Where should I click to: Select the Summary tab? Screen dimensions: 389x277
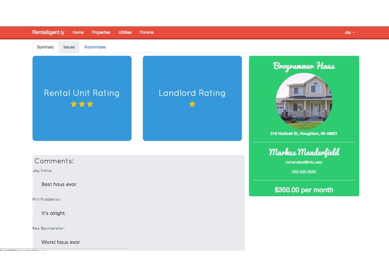click(45, 47)
